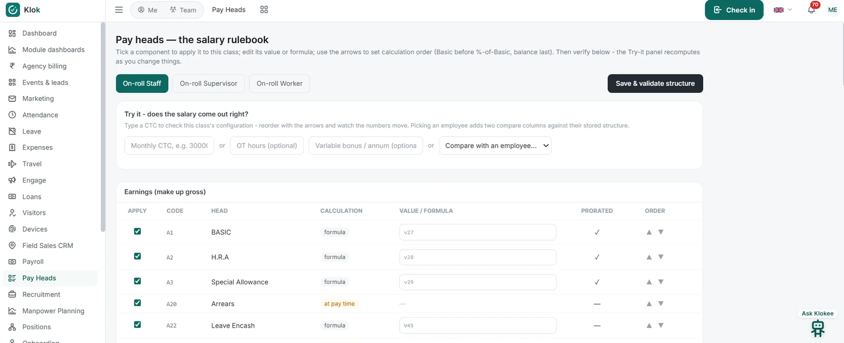Open the ME user avatar menu

click(x=832, y=10)
